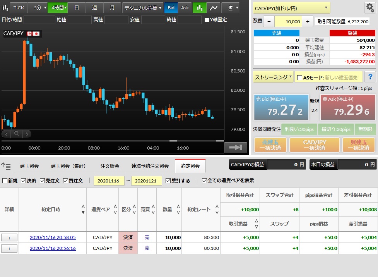Click the 買 Ask buy price button
Viewport: 378px width, 277px height.
[348, 107]
